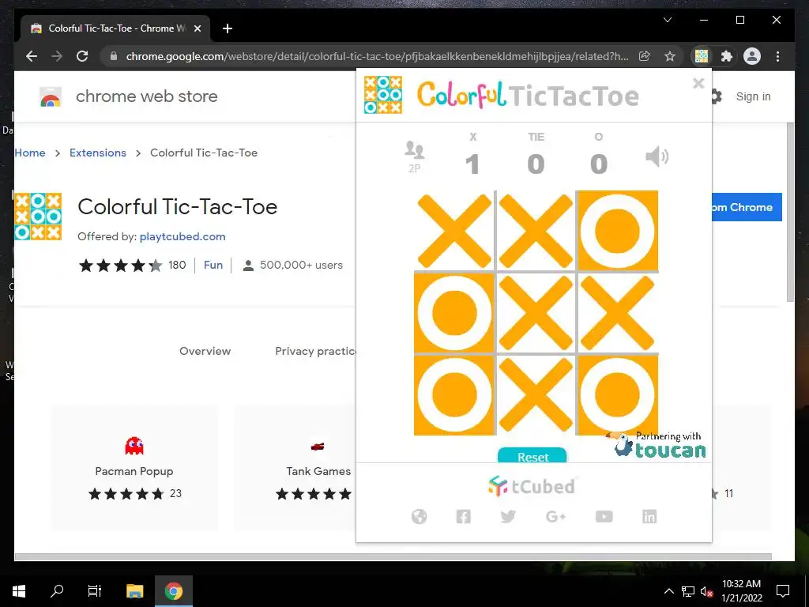
Task: Switch to the Overview tab
Action: coord(205,351)
